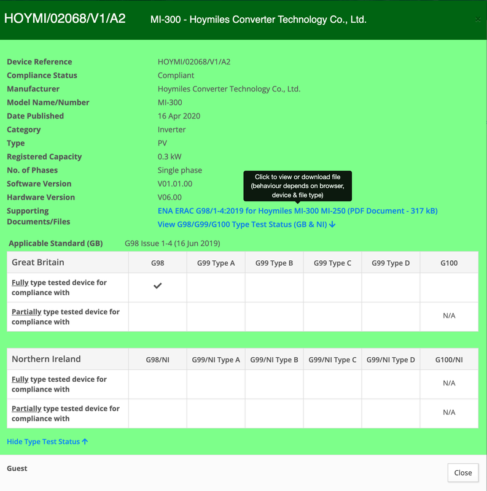The height and width of the screenshot is (491, 487).
Task: Click the G99 Type C column header
Action: [332, 263]
